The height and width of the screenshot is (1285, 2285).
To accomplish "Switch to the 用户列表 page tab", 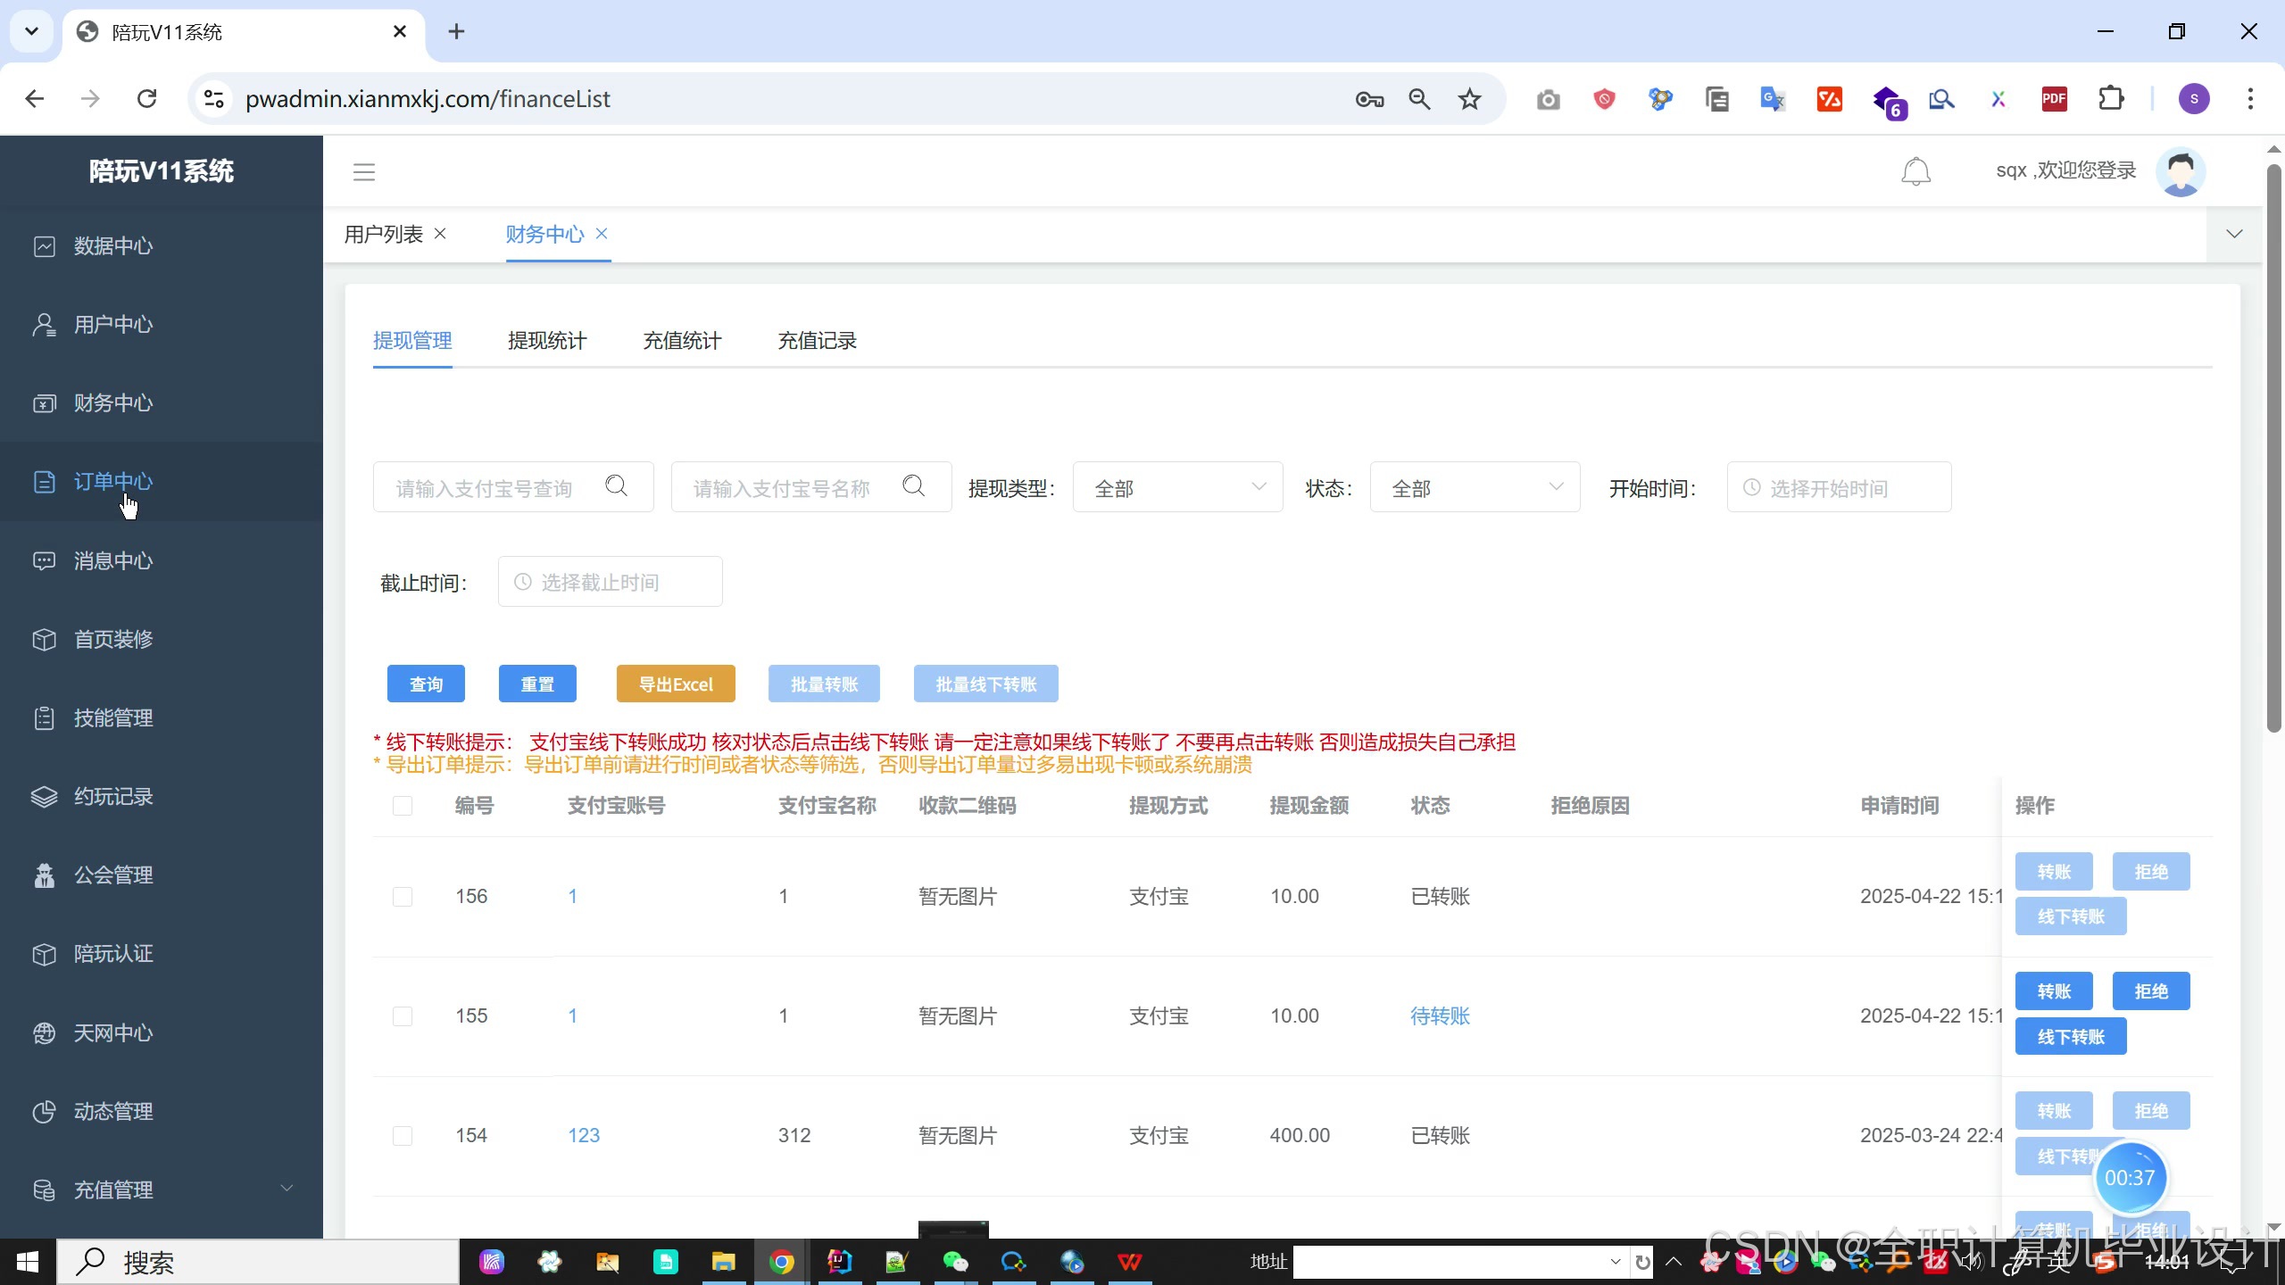I will click(384, 235).
